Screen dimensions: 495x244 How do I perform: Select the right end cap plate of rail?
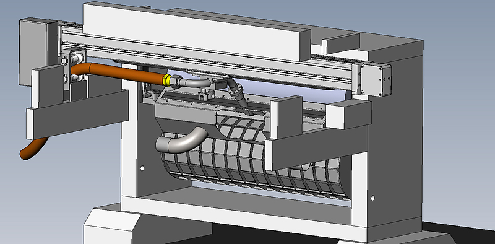[x=376, y=80]
